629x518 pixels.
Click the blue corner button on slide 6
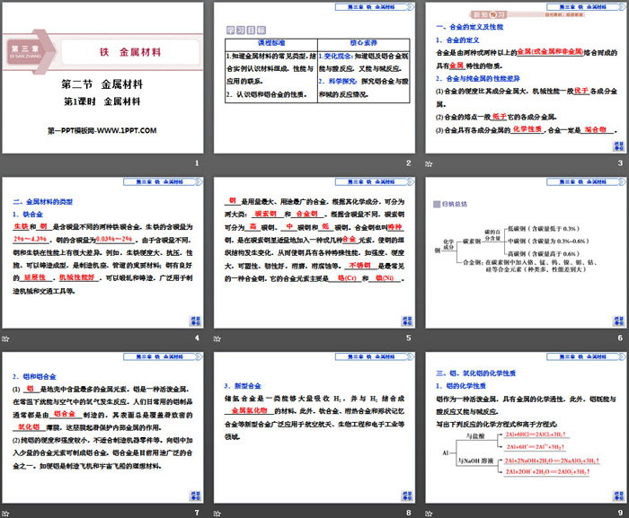click(x=616, y=320)
